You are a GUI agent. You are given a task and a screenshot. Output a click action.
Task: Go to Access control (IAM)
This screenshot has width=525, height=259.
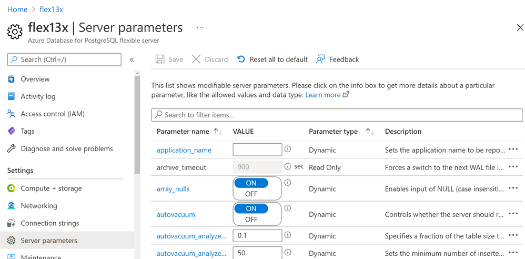53,114
